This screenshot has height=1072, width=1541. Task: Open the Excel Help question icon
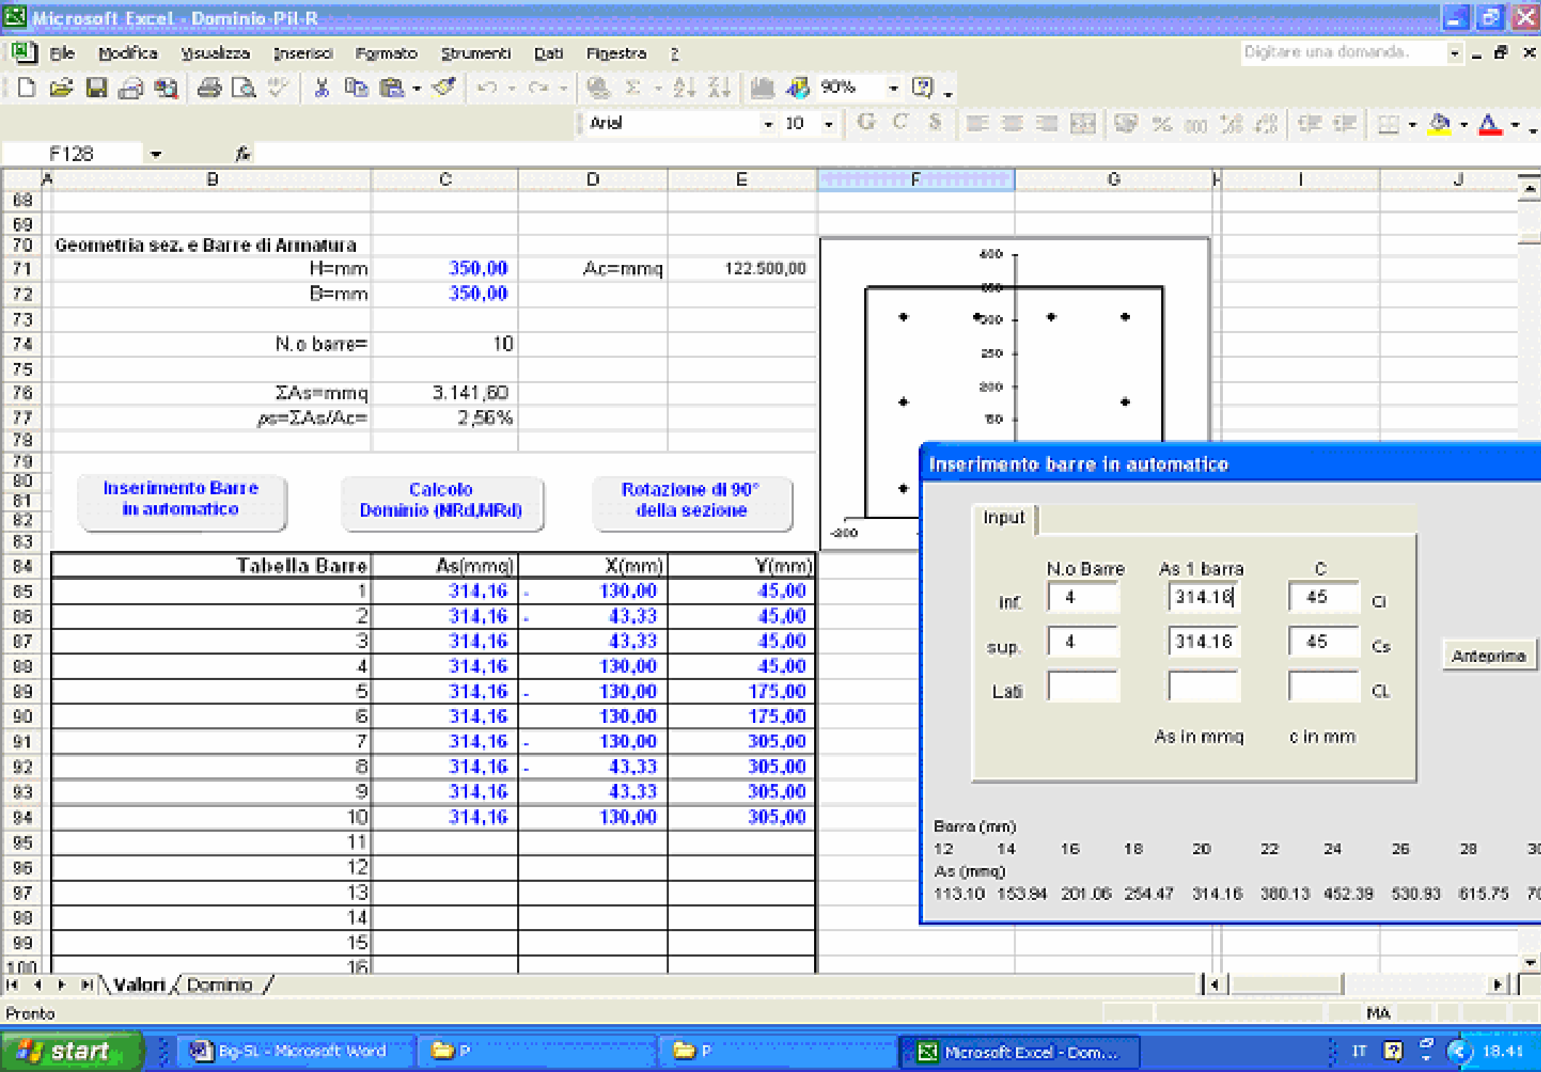pyautogui.click(x=922, y=88)
